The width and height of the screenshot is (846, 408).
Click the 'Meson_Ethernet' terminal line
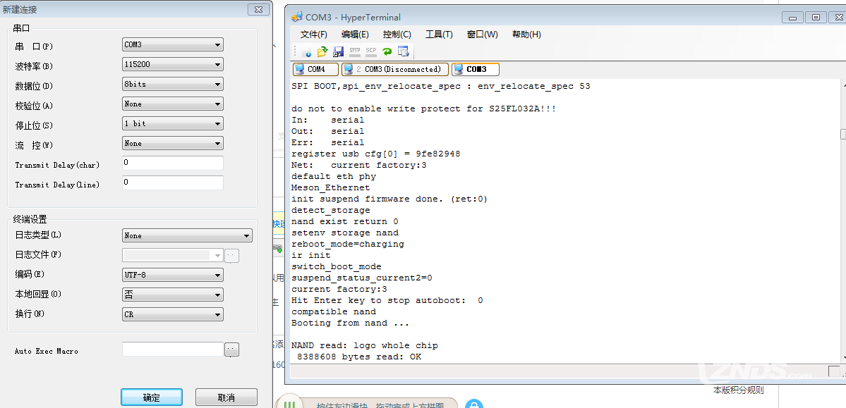pos(331,187)
